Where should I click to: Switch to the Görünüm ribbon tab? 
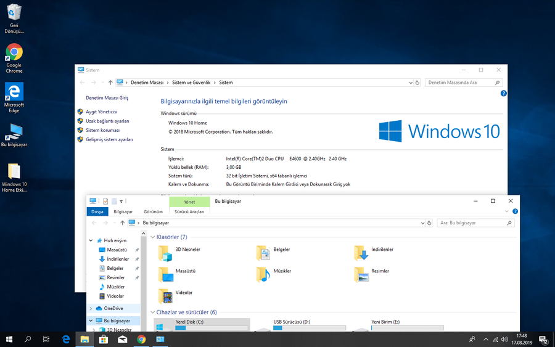click(153, 211)
